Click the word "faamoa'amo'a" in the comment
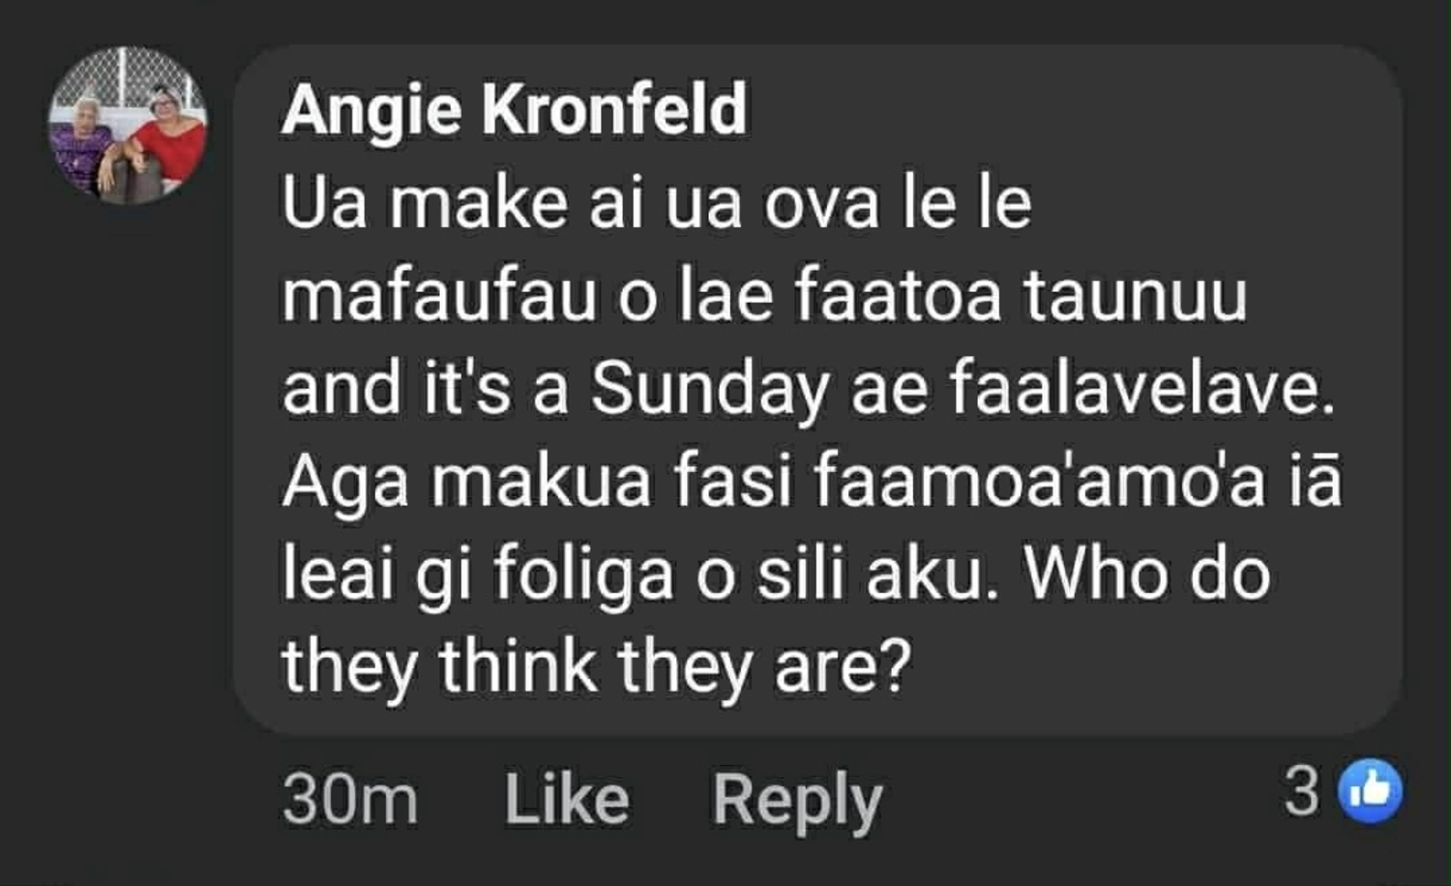The image size is (1451, 886). point(1039,482)
